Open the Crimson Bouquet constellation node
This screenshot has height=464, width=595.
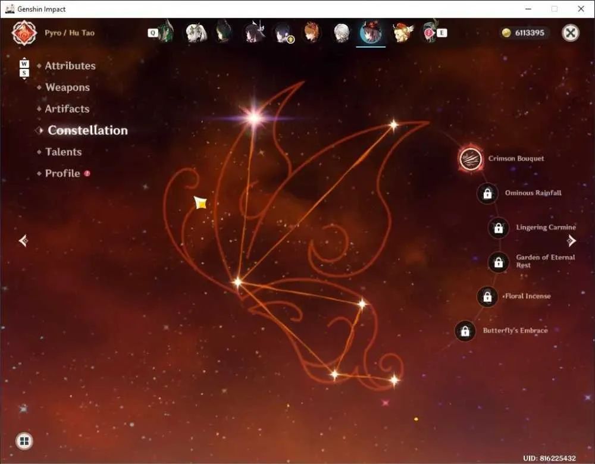(x=471, y=159)
